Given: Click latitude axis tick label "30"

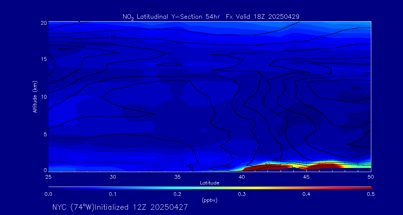Looking at the screenshot, I should pyautogui.click(x=113, y=177).
